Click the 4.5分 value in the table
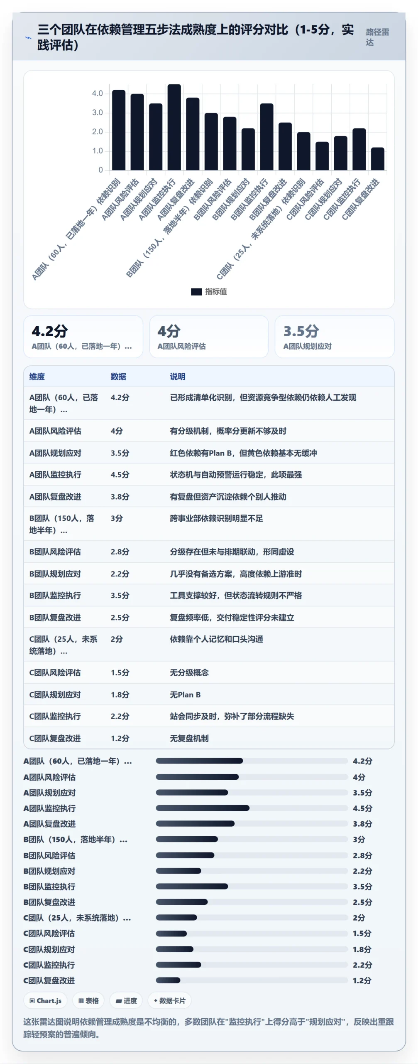This screenshot has height=1064, width=418. [120, 475]
